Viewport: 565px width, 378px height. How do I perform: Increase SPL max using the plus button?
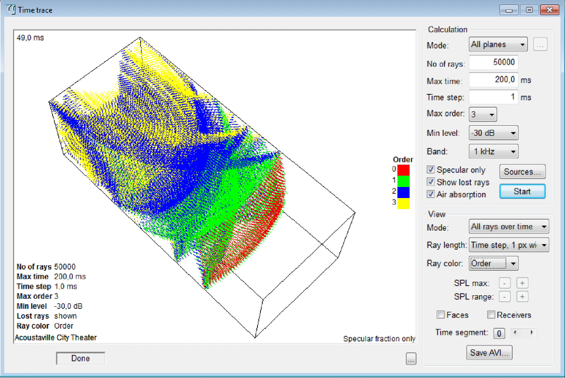(x=522, y=283)
